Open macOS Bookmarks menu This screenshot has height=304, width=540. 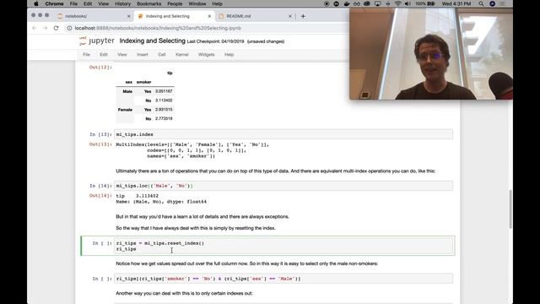pos(149,3)
